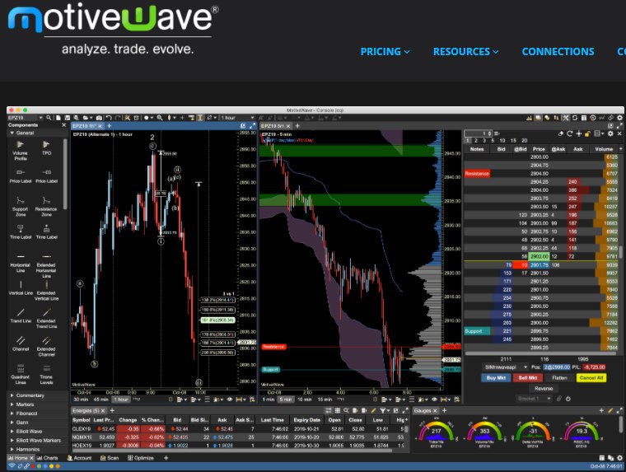The height and width of the screenshot is (472, 626).
Task: Click the camera screenshot icon
Action: (x=99, y=118)
